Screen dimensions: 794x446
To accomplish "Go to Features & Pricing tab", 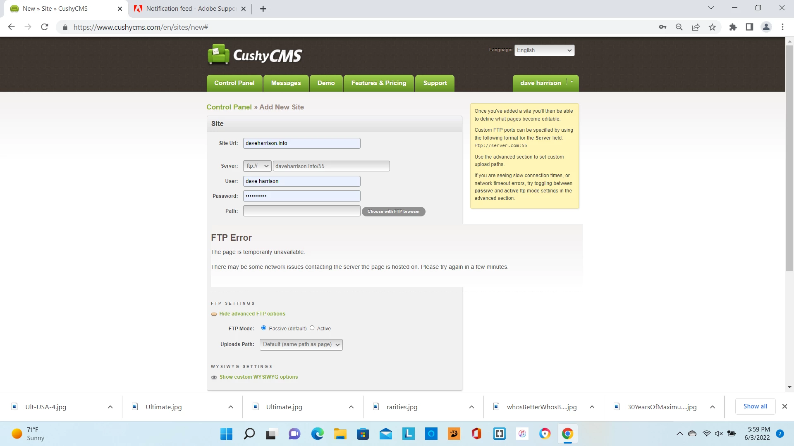I will [378, 83].
